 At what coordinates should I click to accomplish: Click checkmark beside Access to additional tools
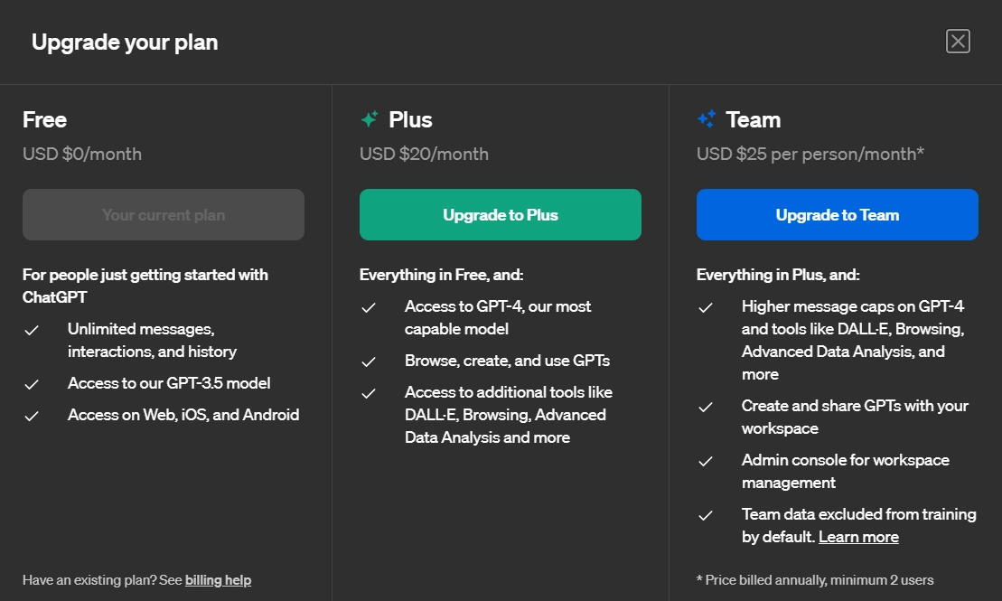pos(368,394)
